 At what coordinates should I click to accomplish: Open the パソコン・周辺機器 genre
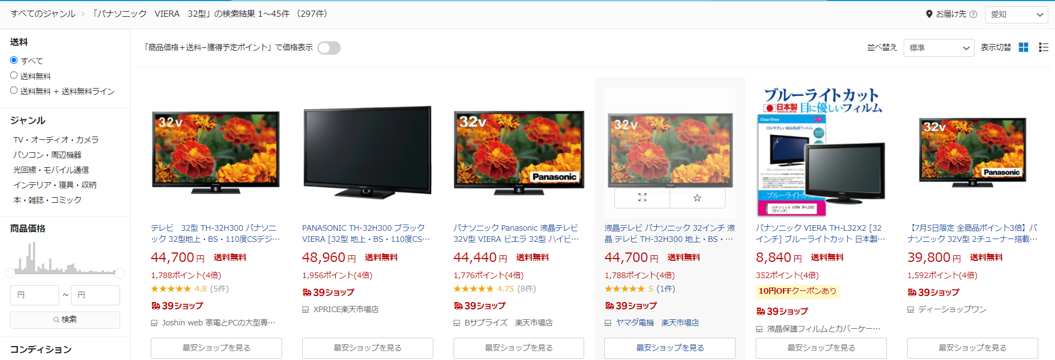click(47, 155)
